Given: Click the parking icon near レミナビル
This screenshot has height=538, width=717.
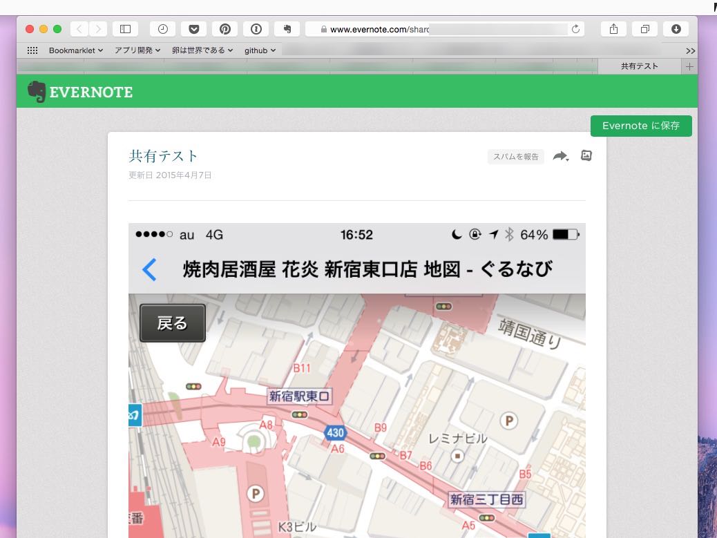Looking at the screenshot, I should pyautogui.click(x=508, y=421).
